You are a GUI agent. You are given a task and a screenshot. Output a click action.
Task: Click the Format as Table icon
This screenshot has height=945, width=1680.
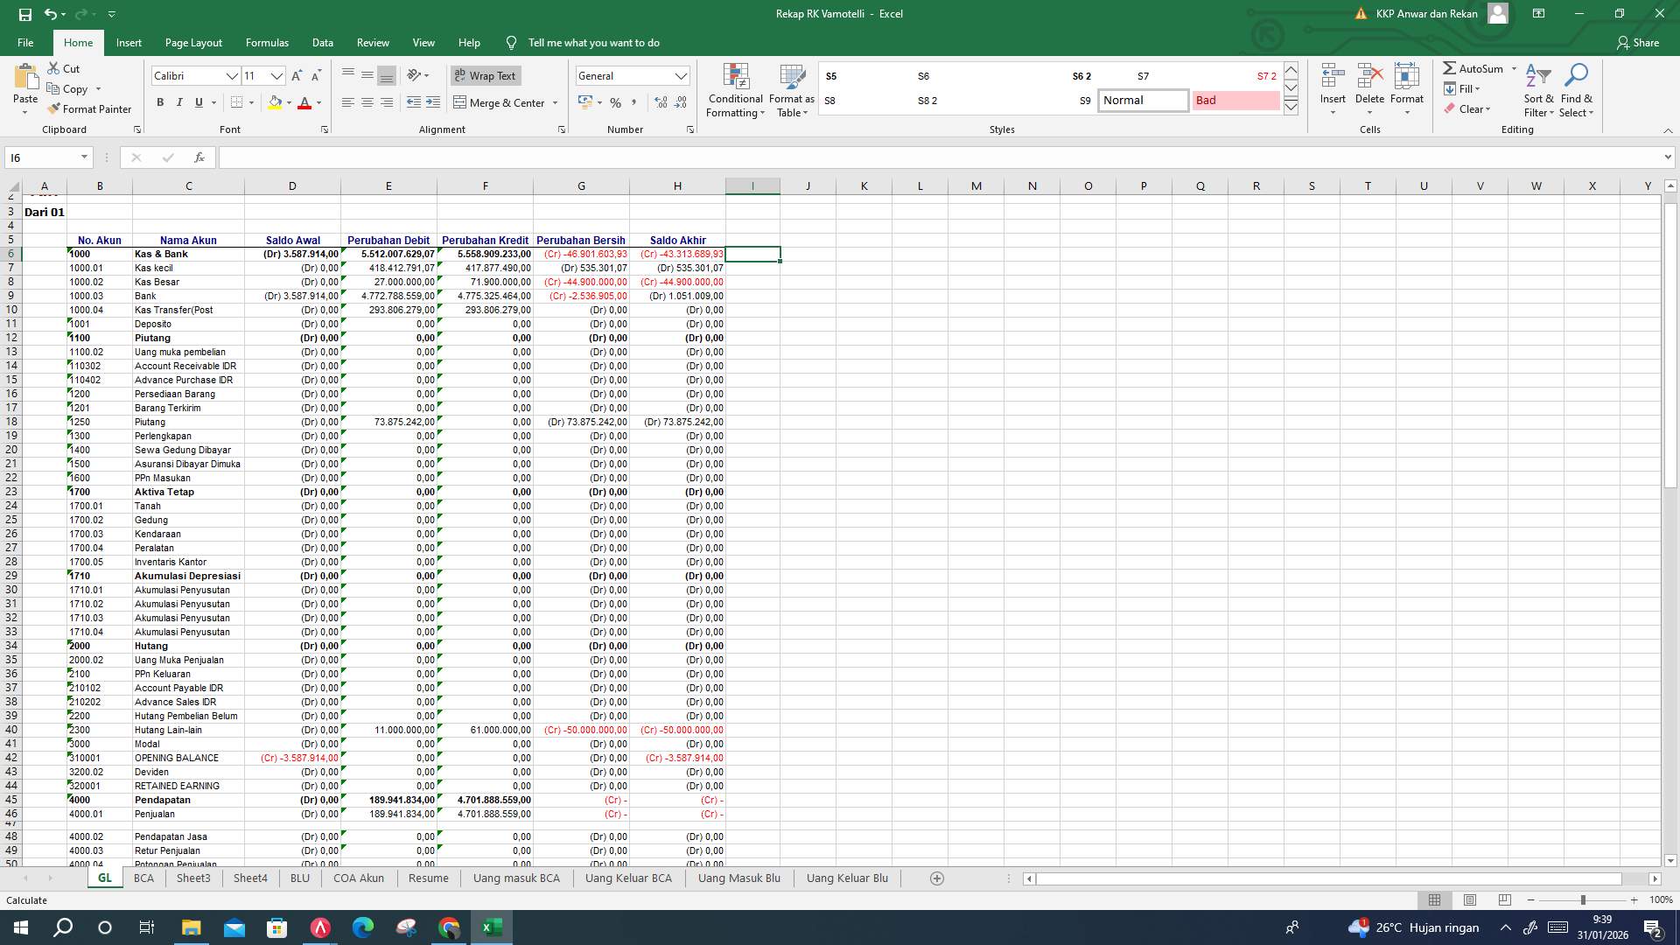790,90
